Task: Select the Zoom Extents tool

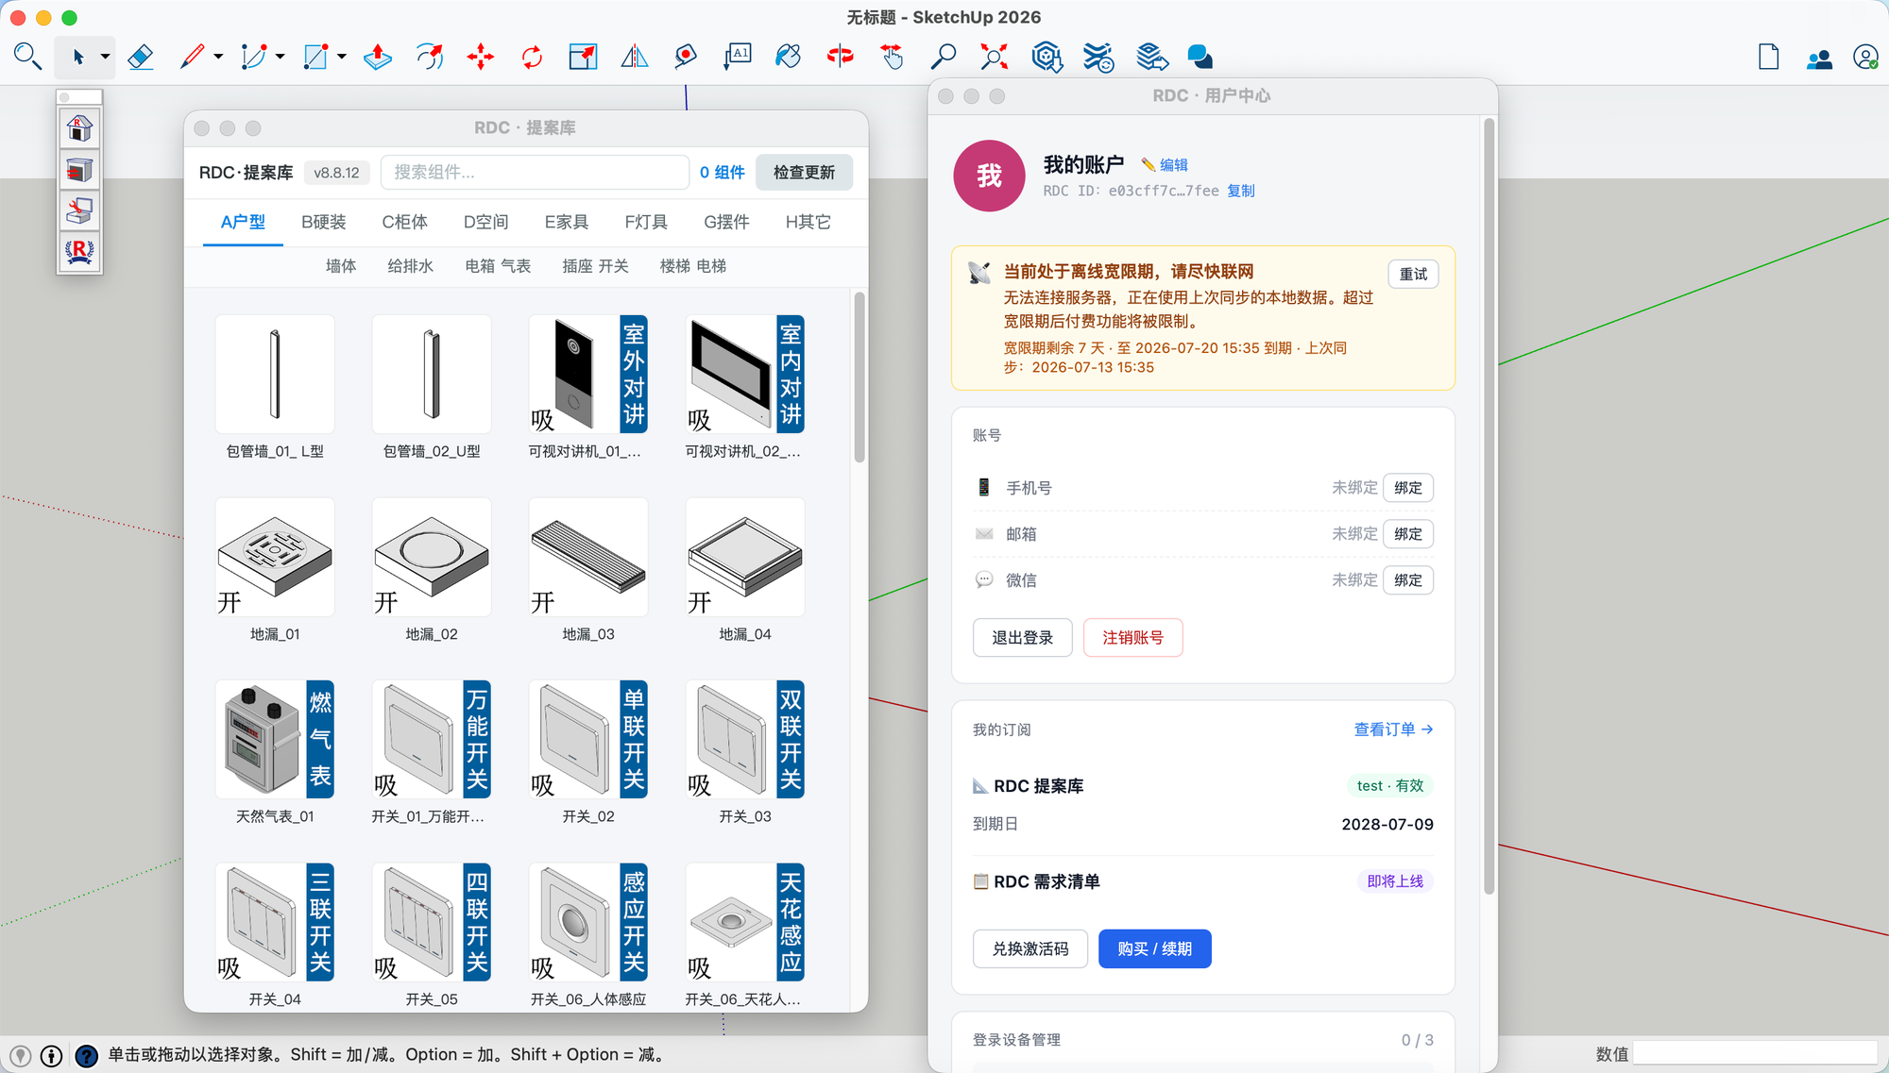Action: coord(994,57)
